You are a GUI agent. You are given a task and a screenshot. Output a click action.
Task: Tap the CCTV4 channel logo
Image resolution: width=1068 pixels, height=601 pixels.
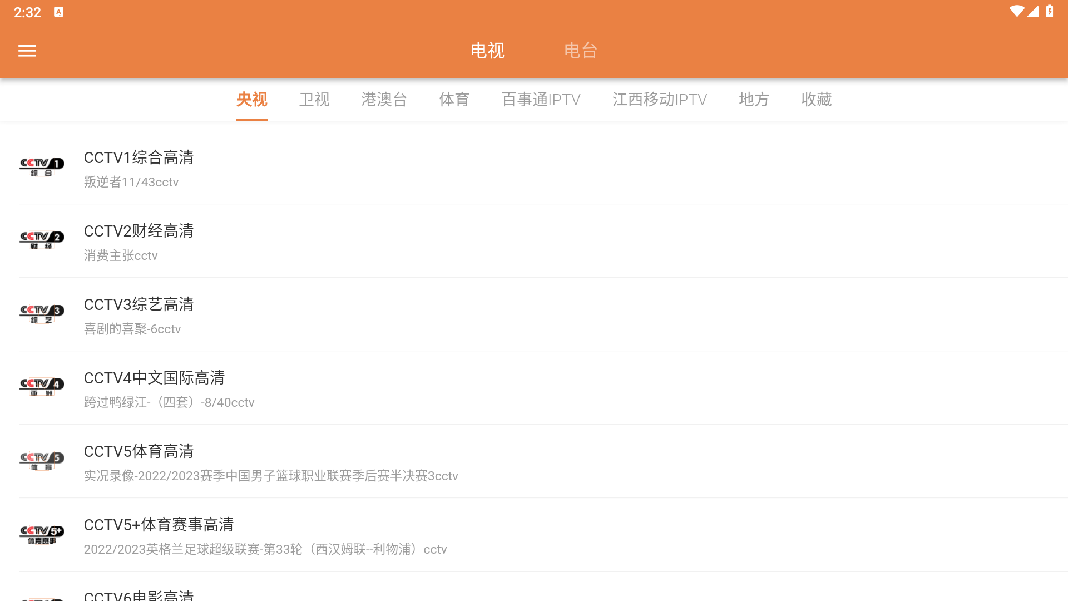tap(42, 387)
